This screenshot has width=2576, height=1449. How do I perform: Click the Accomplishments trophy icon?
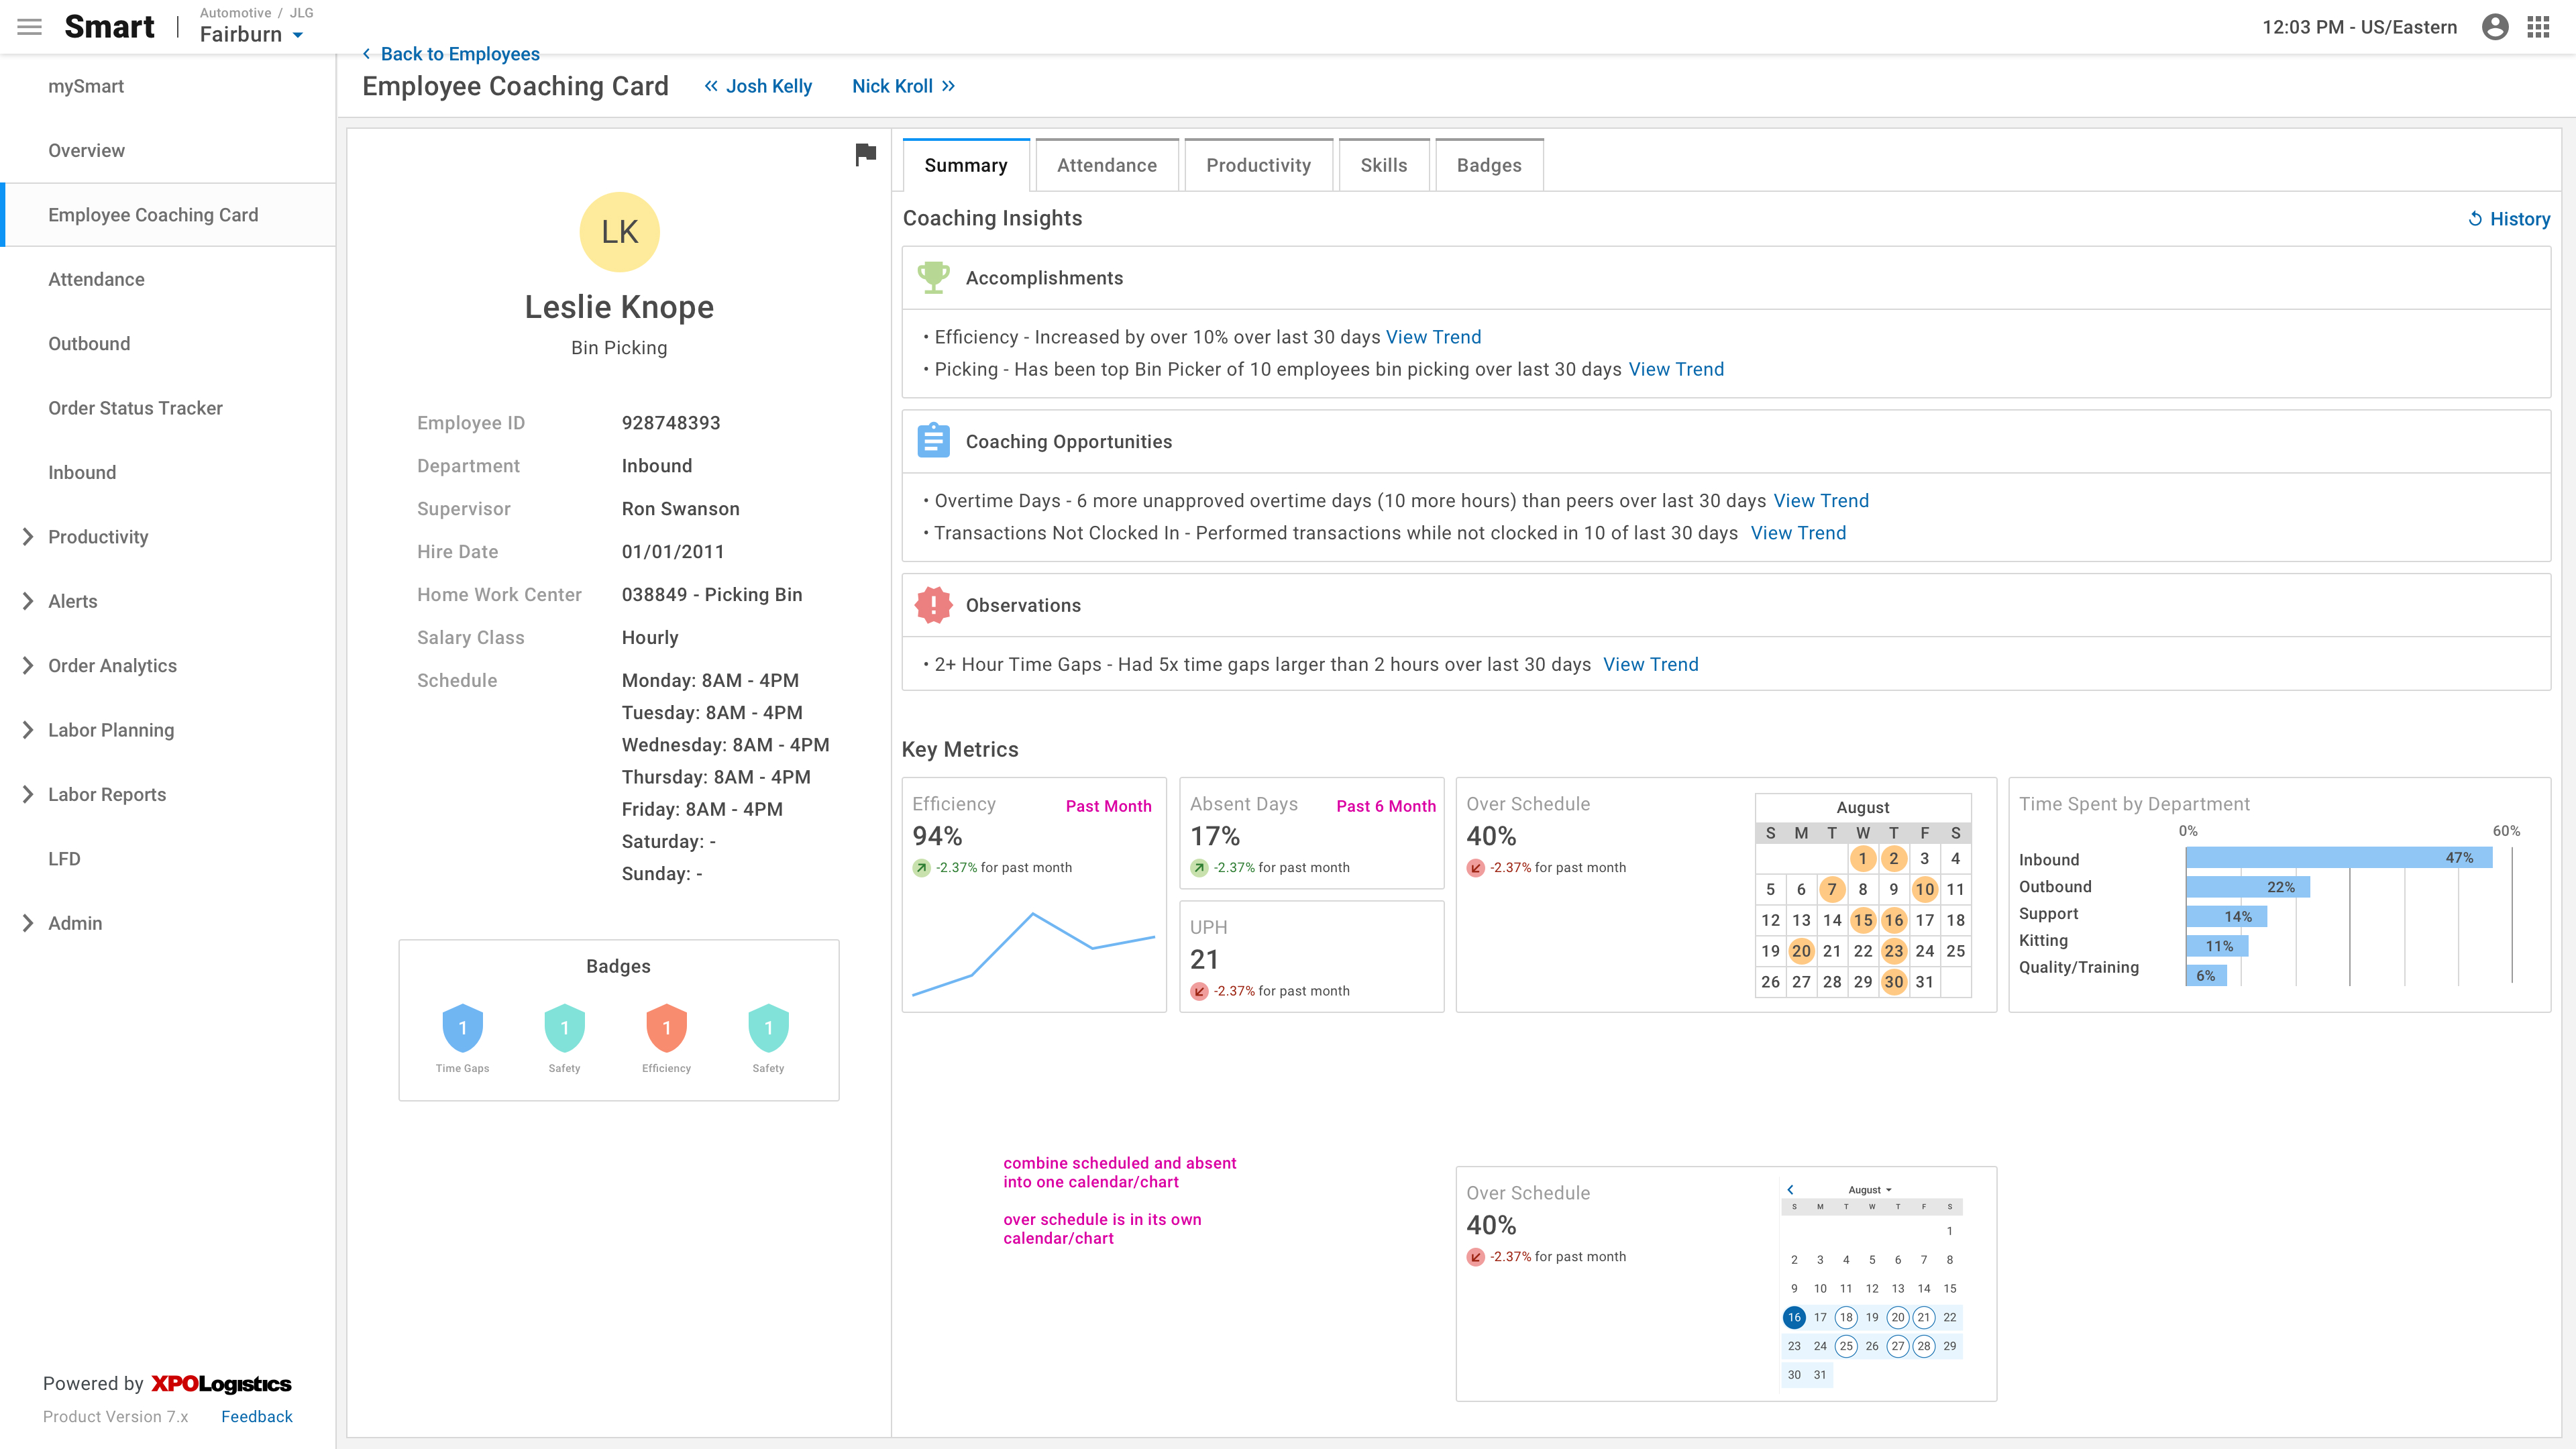click(x=933, y=277)
